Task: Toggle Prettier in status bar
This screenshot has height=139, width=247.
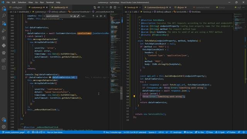Action: point(231,132)
